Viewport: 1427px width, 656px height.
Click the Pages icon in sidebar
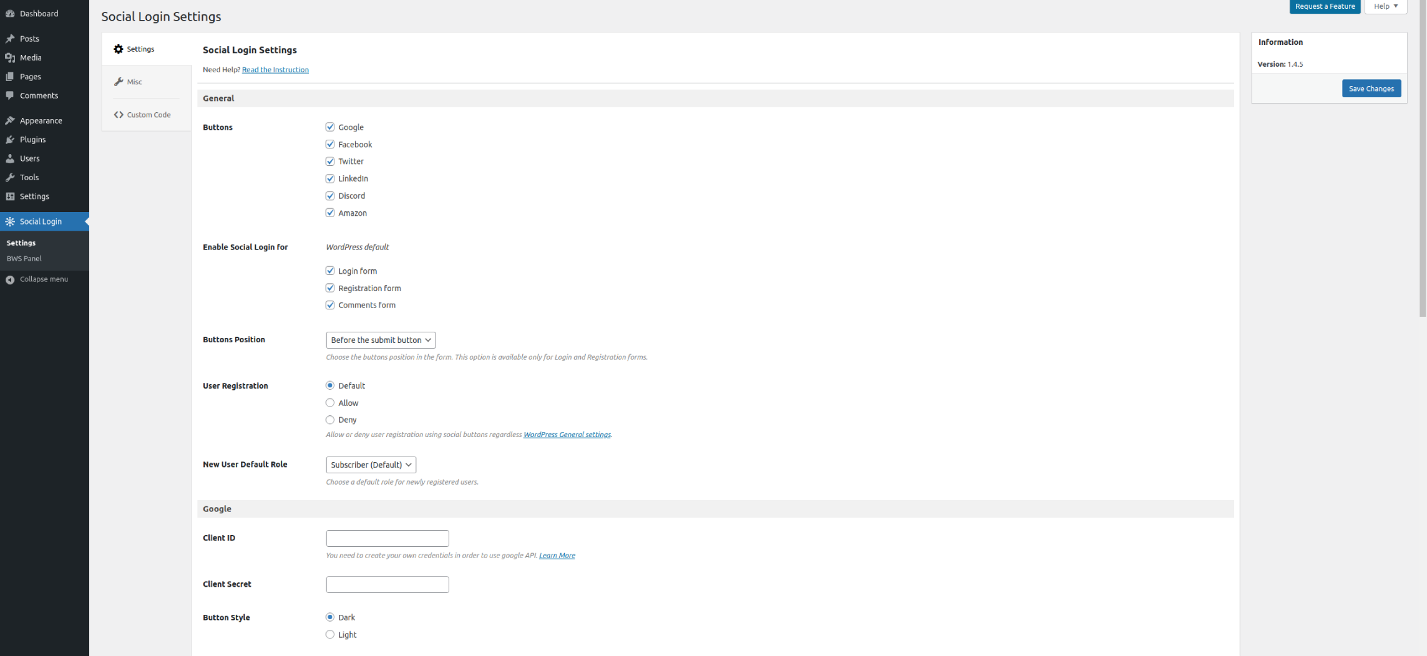[x=10, y=77]
